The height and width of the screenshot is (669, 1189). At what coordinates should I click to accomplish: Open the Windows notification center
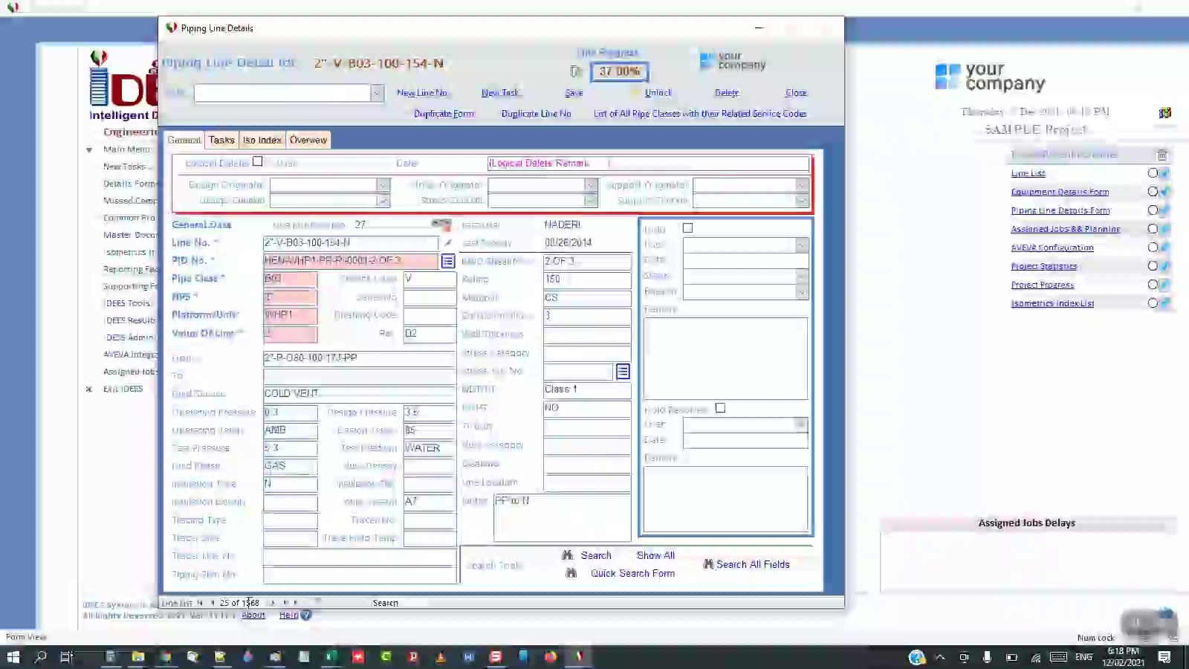1164,657
